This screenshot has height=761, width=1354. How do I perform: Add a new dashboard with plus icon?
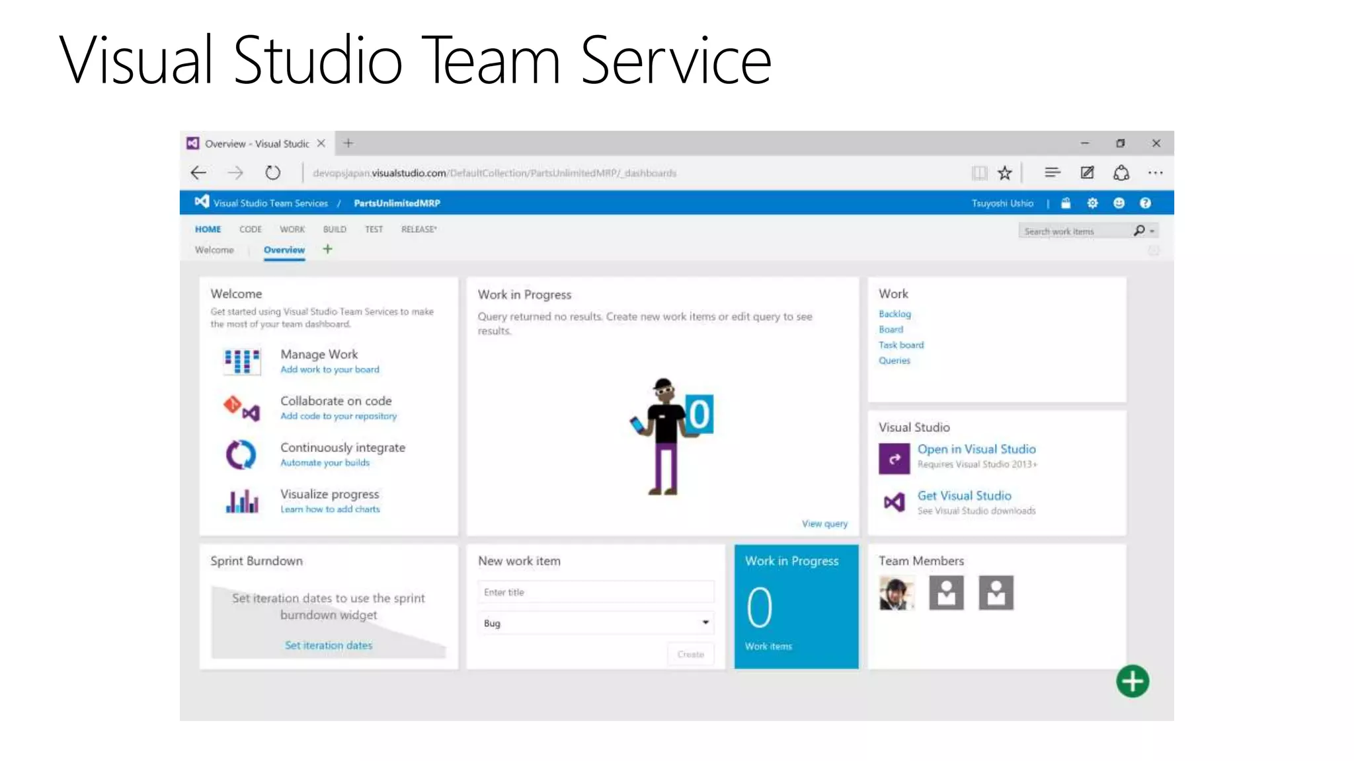[327, 249]
